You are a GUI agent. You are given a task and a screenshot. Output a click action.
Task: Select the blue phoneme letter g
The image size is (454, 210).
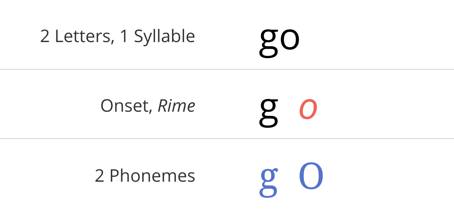pos(269,182)
